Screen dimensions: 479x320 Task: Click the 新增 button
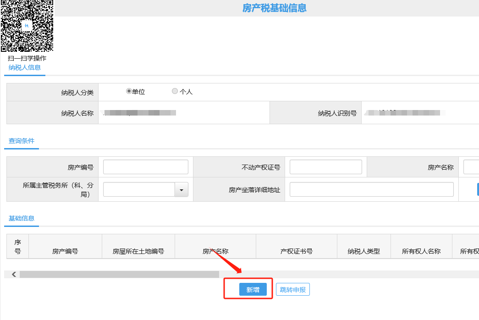click(253, 289)
